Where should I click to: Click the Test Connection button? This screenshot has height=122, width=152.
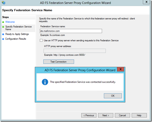[x=59, y=62]
